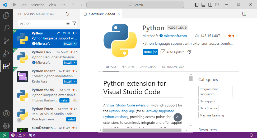Image resolution: width=257 pixels, height=138 pixels.
Task: Close the Extension: Python tab
Action: (x=119, y=14)
